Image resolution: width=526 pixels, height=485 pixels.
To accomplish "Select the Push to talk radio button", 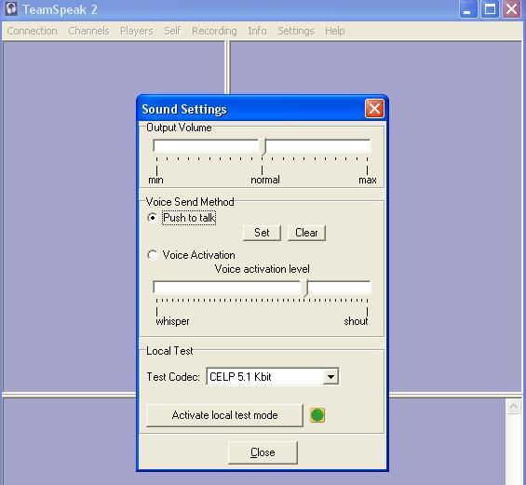I will (153, 218).
